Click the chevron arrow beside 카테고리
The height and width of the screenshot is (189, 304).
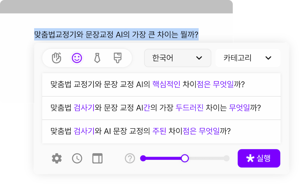268,58
